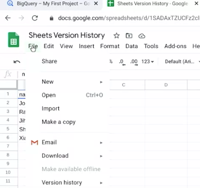Open the Edit menu
Screen dimensions: 200x188
[x=49, y=46]
